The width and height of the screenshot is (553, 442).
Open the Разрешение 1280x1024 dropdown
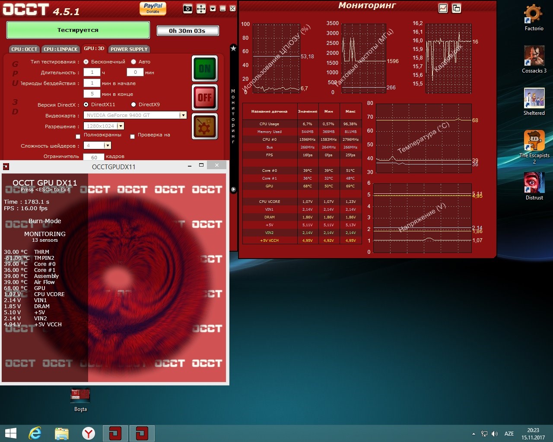121,126
